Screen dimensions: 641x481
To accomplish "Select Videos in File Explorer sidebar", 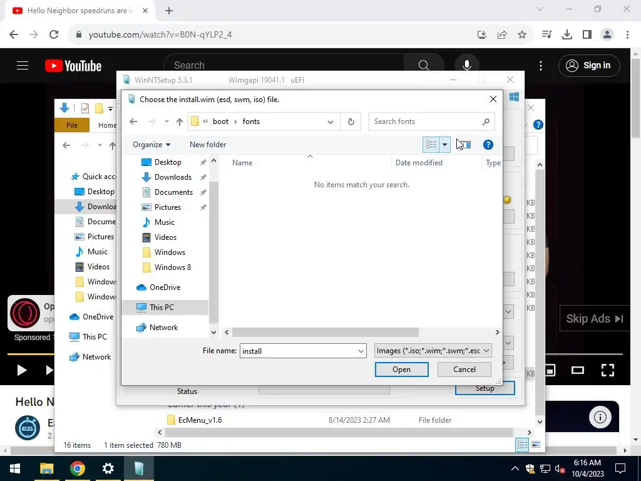I will click(x=98, y=267).
